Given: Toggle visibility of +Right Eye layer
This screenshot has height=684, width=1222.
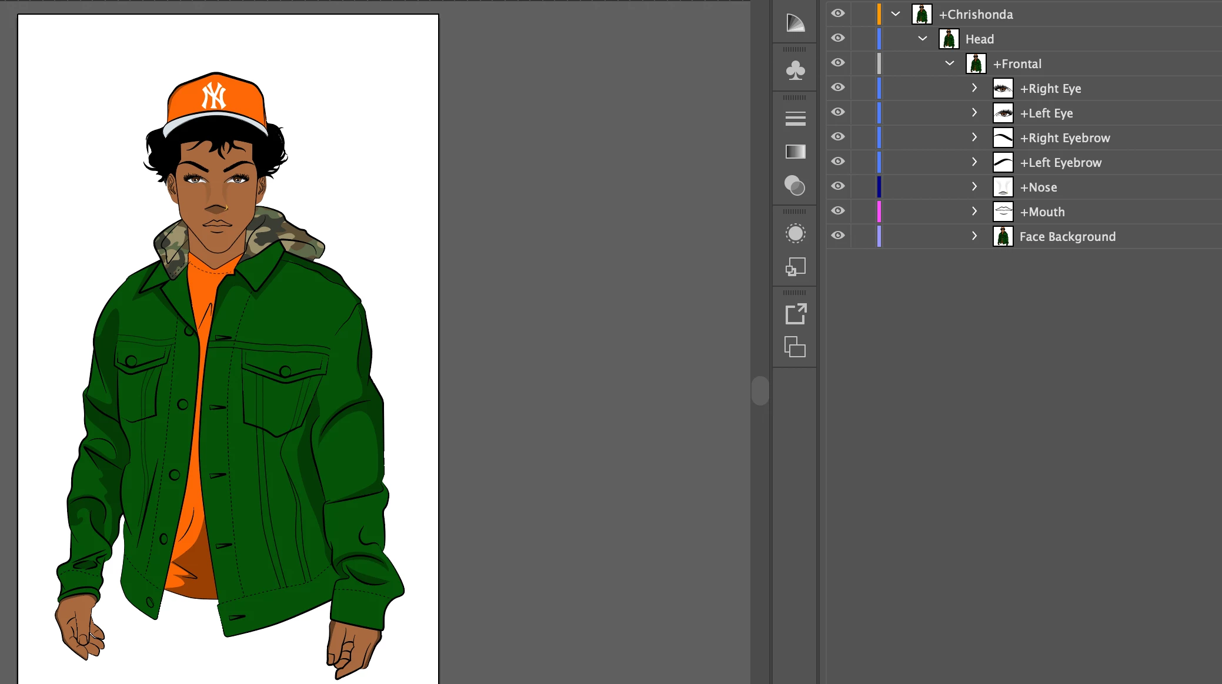Looking at the screenshot, I should pyautogui.click(x=838, y=88).
